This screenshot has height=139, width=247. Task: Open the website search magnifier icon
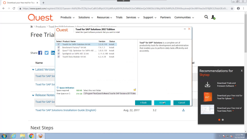206,17
